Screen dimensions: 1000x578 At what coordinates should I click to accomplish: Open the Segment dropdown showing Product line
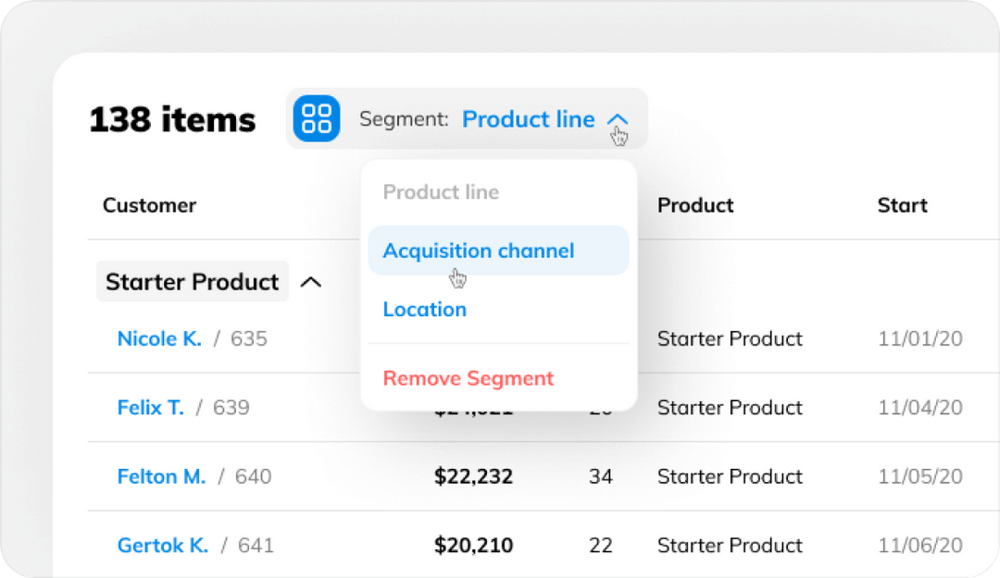[x=530, y=118]
